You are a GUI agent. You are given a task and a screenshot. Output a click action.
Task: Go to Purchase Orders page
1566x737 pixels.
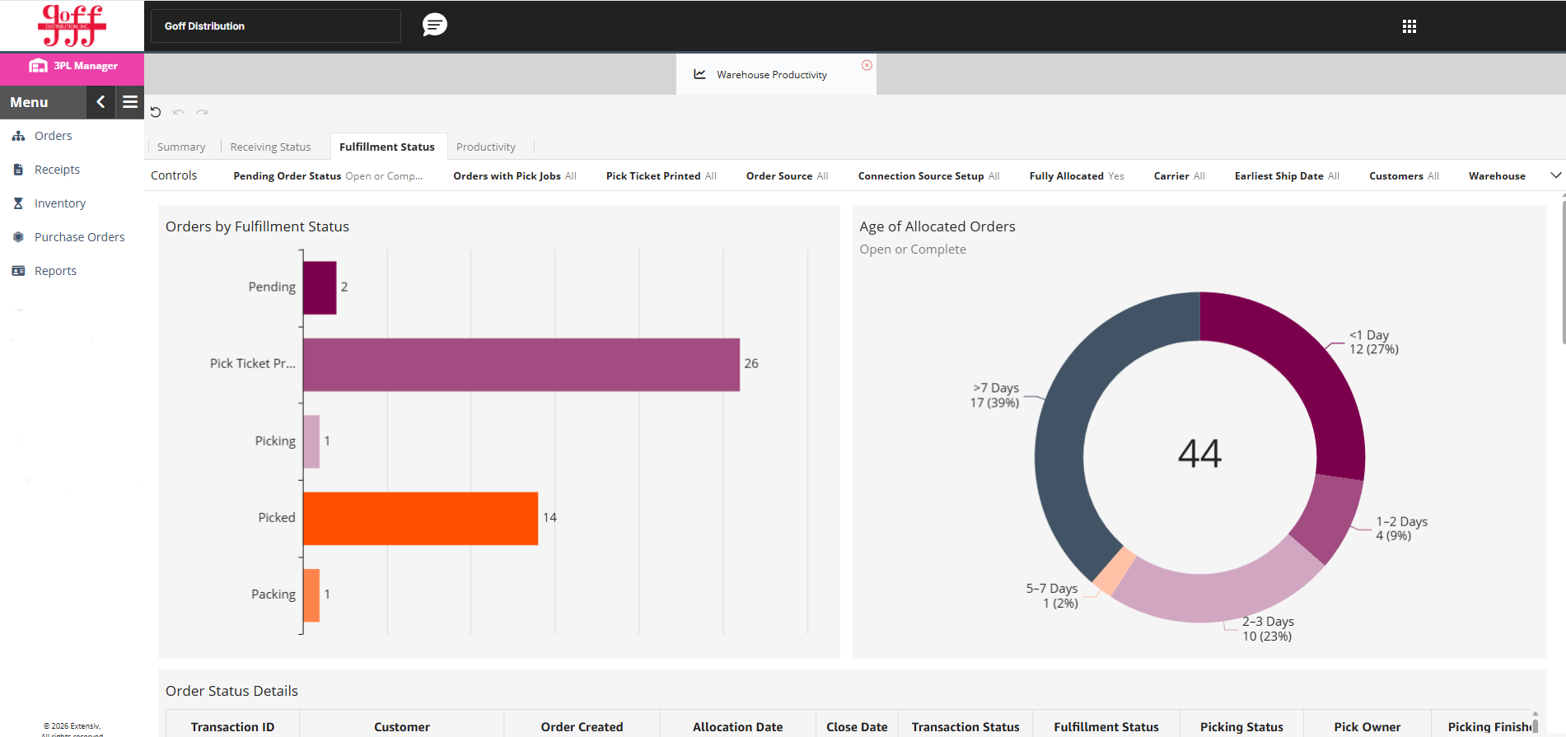coord(79,237)
